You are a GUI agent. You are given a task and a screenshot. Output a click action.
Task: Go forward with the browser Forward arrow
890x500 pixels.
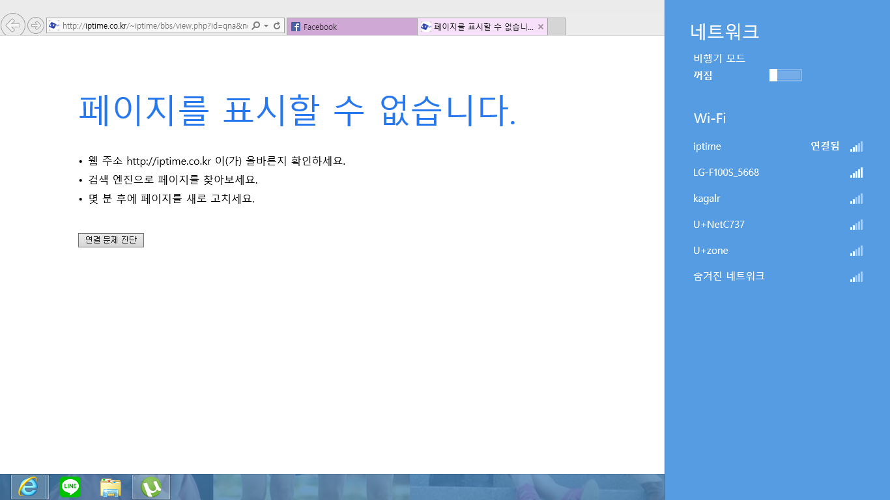(36, 25)
